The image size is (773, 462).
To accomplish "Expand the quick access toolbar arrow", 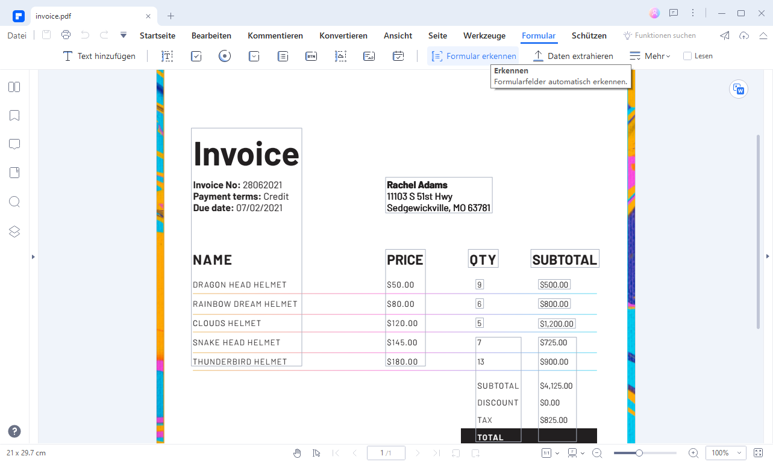I will pos(124,35).
